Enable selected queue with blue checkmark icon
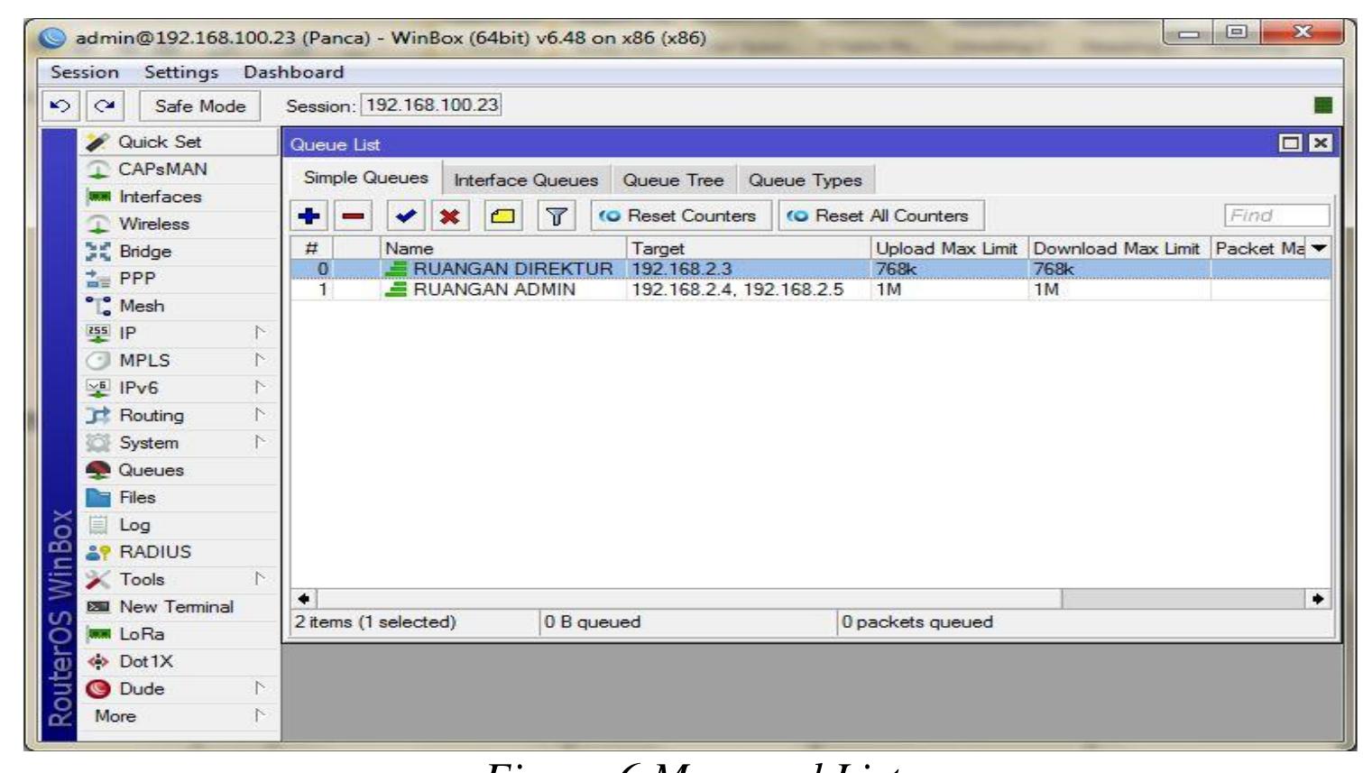Image resolution: width=1363 pixels, height=773 pixels. pos(406,216)
